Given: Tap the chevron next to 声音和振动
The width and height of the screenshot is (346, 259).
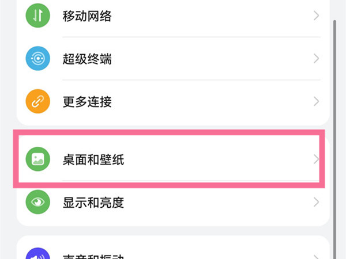Looking at the screenshot, I should click(x=316, y=255).
